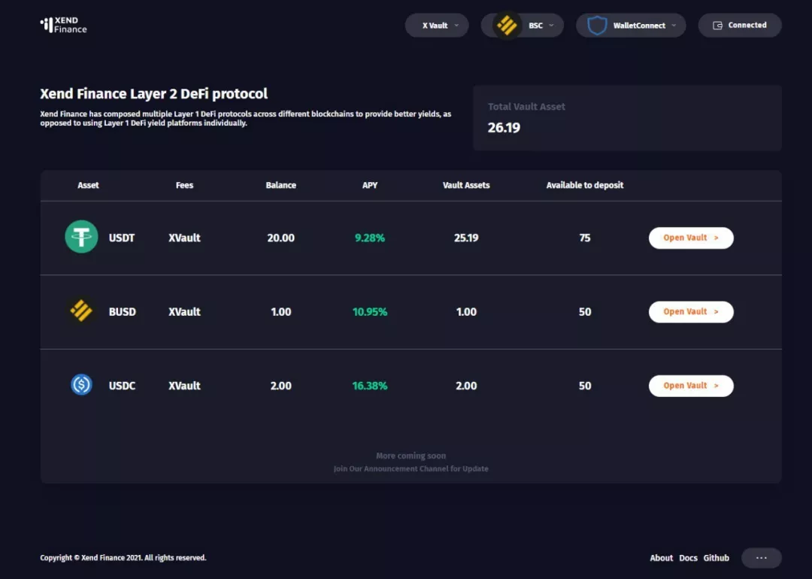This screenshot has width=812, height=579.
Task: Click the 9.28% APY value
Action: tap(370, 238)
